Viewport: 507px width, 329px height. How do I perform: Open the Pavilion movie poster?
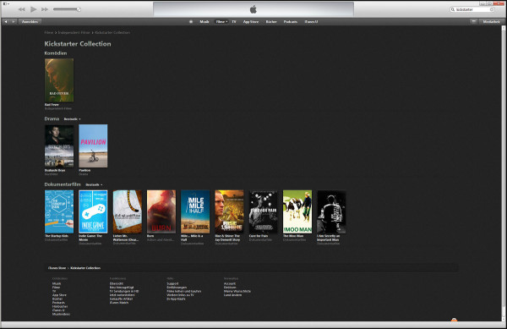pos(93,146)
